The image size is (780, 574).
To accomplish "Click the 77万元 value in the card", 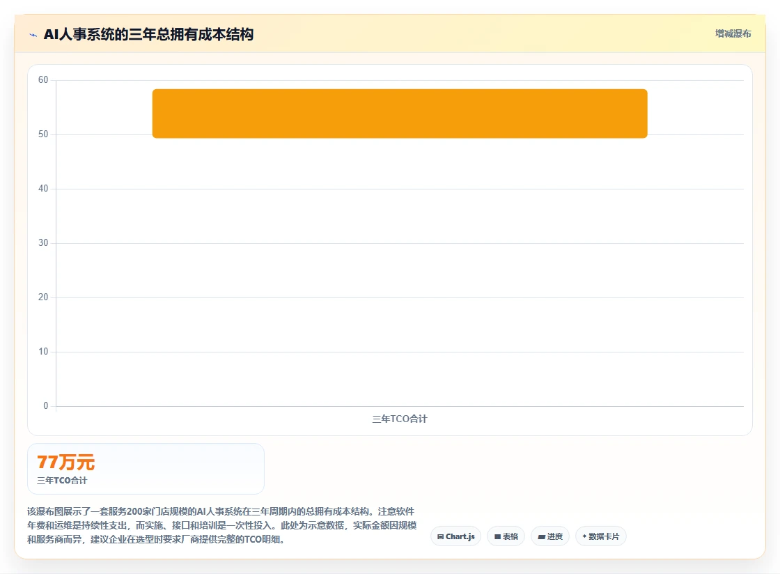I will click(65, 462).
